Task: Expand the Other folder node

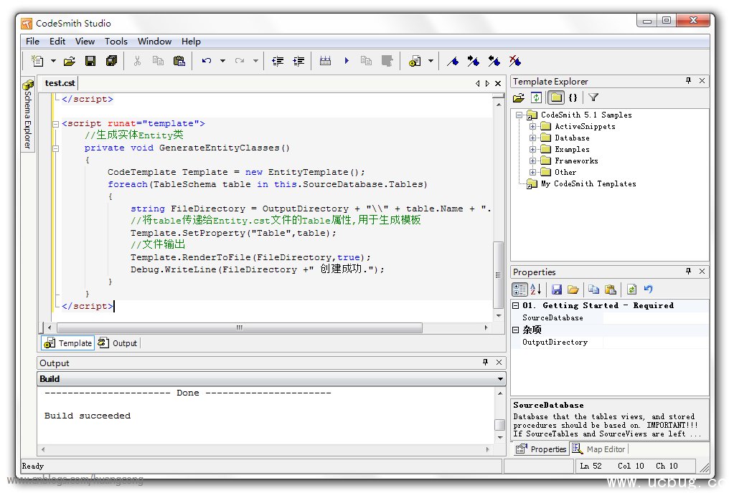Action: [533, 172]
